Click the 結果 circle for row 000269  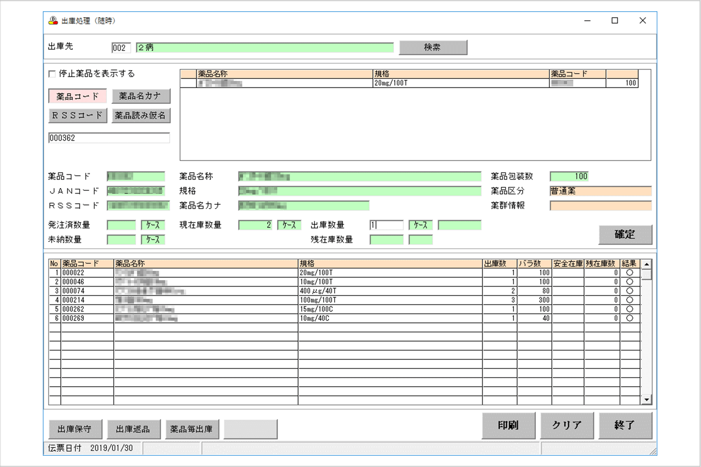[630, 318]
